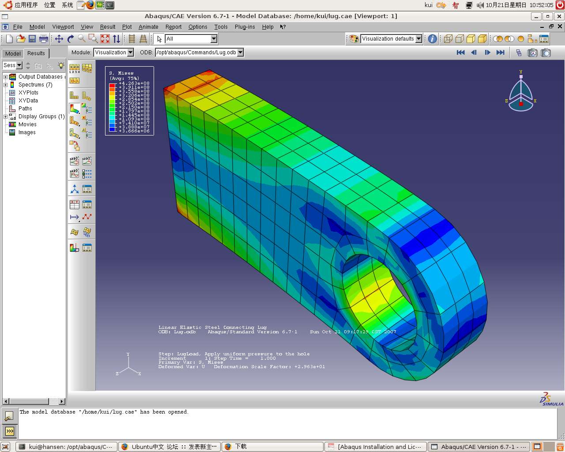Screen dimensions: 565x452
Task: Click the results tree horizontal scrollbar
Action: click(x=34, y=401)
